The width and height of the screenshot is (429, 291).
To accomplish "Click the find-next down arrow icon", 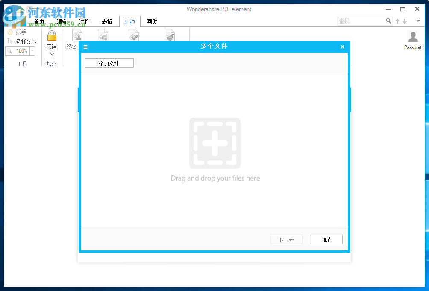I will coord(404,21).
